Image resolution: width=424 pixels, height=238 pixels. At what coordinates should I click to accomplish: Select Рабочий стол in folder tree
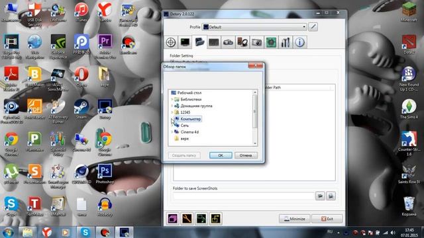189,93
